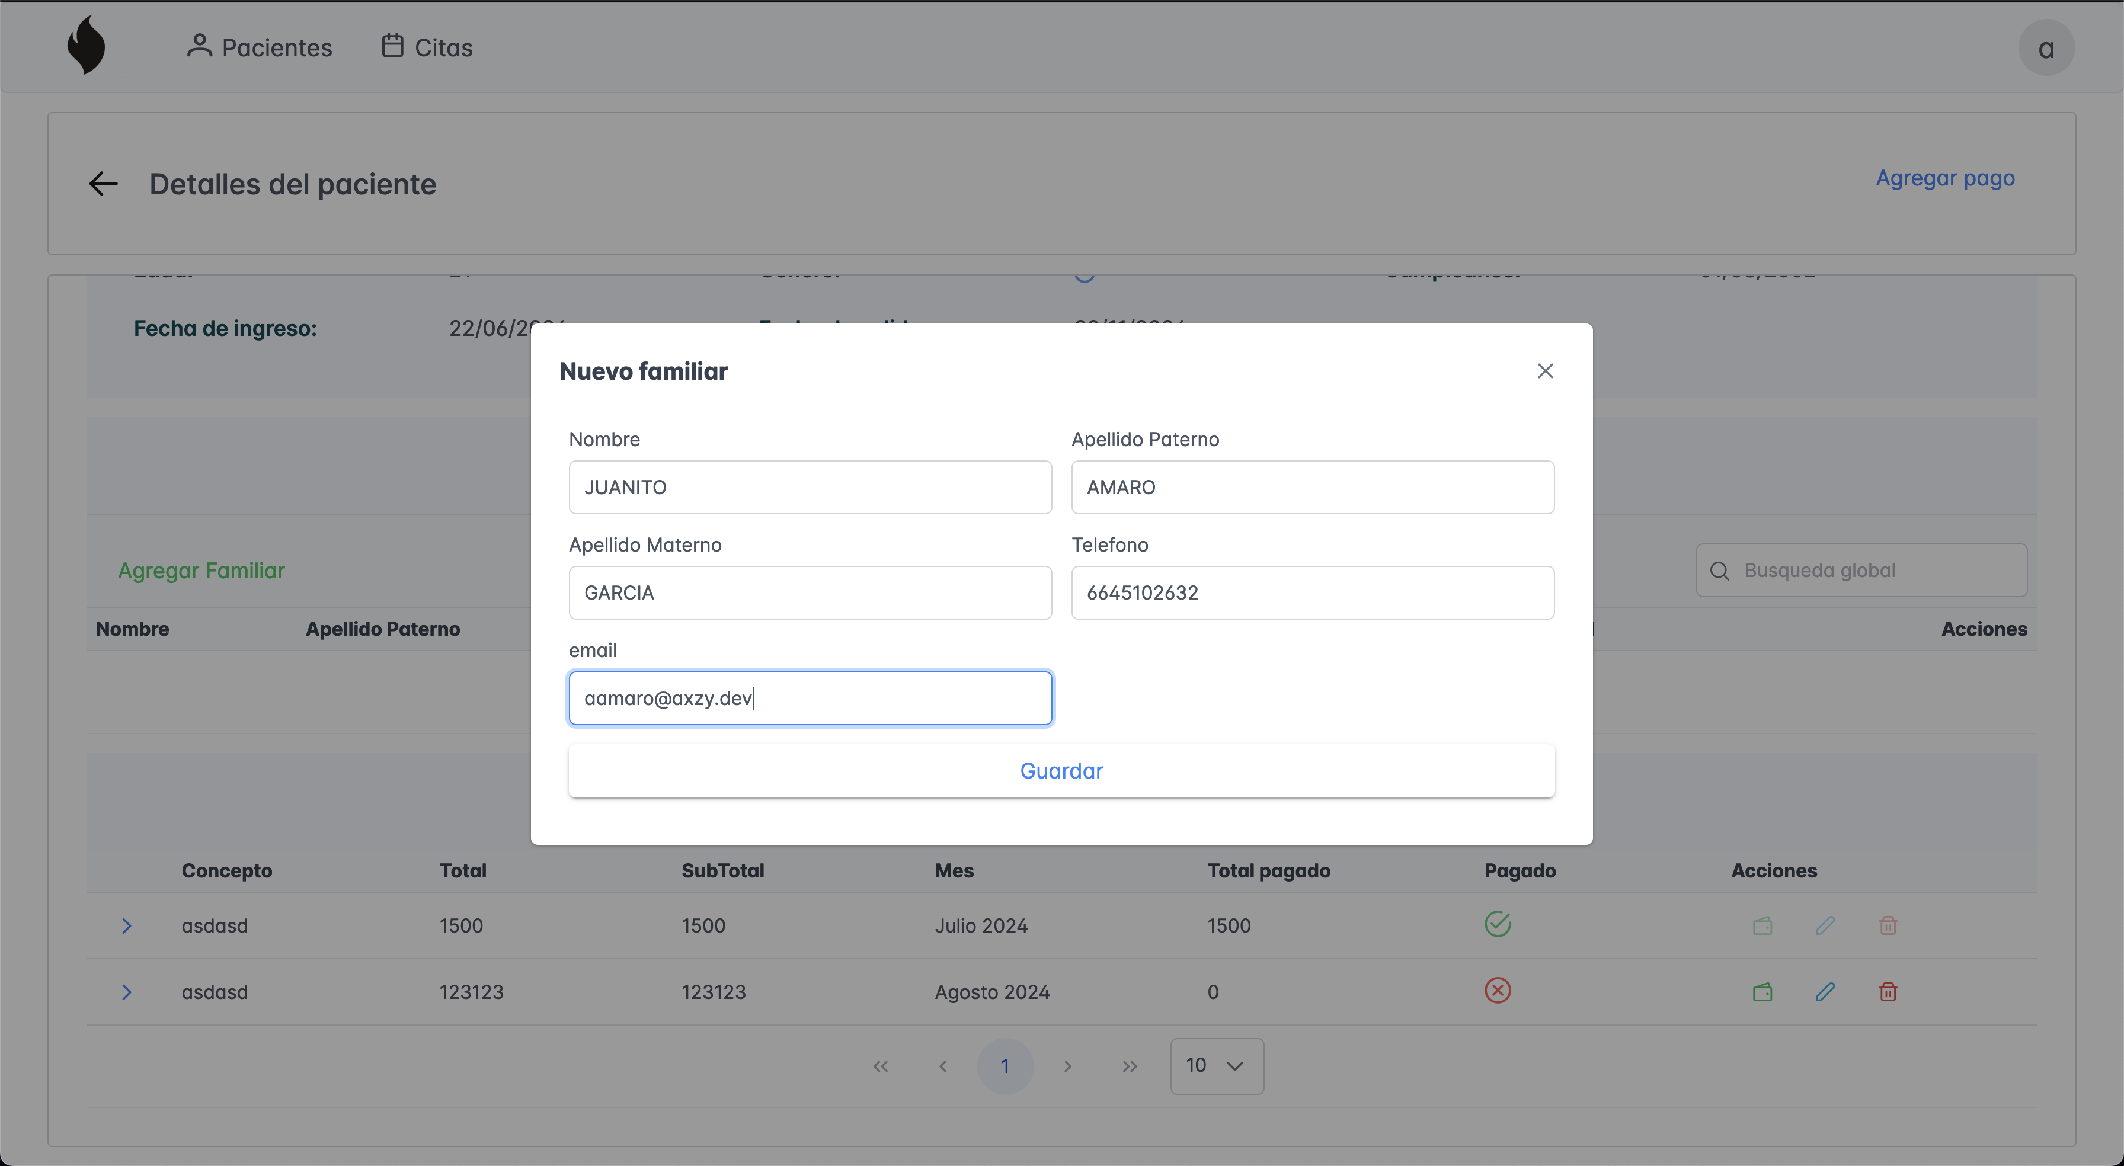Image resolution: width=2124 pixels, height=1166 pixels.
Task: Click the Agregar Familiar link
Action: [201, 571]
